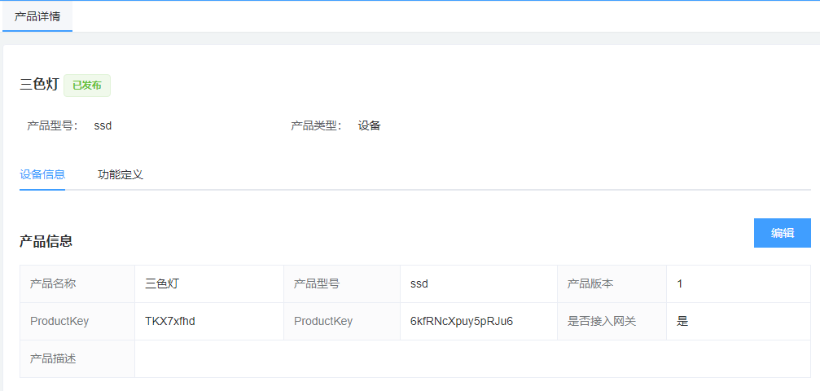This screenshot has height=391, width=820.
Task: Click the 产品版本 label cell
Action: pyautogui.click(x=590, y=283)
